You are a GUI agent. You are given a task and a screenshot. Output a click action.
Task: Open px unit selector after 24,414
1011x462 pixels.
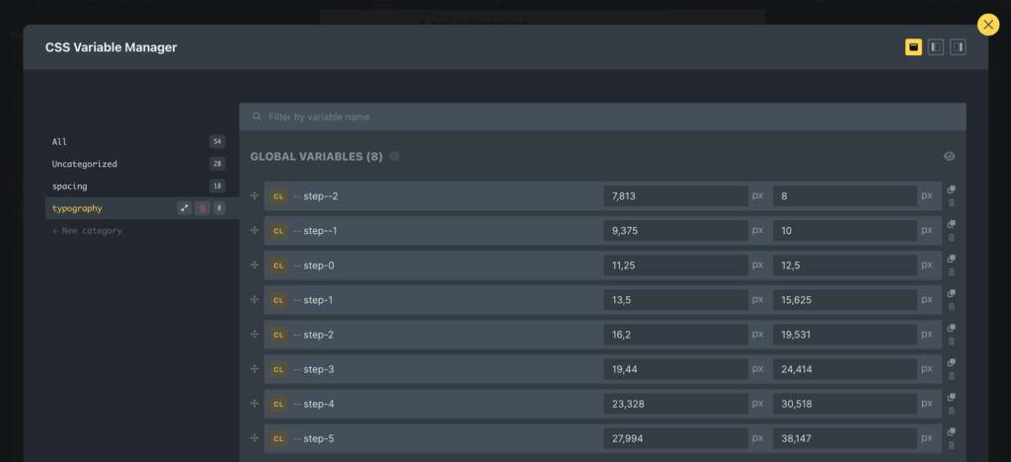(x=926, y=368)
